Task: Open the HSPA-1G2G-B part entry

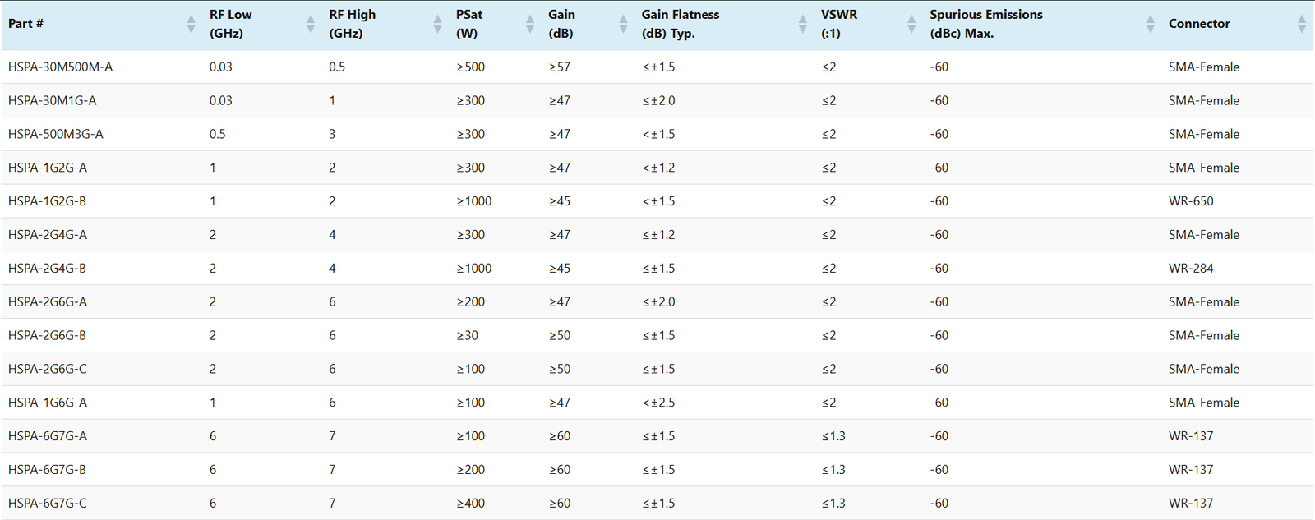Action: point(47,201)
